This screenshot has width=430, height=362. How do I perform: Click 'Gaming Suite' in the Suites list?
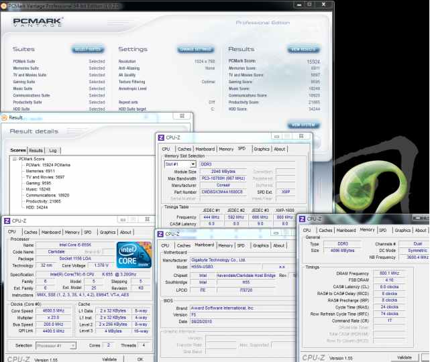[24, 82]
